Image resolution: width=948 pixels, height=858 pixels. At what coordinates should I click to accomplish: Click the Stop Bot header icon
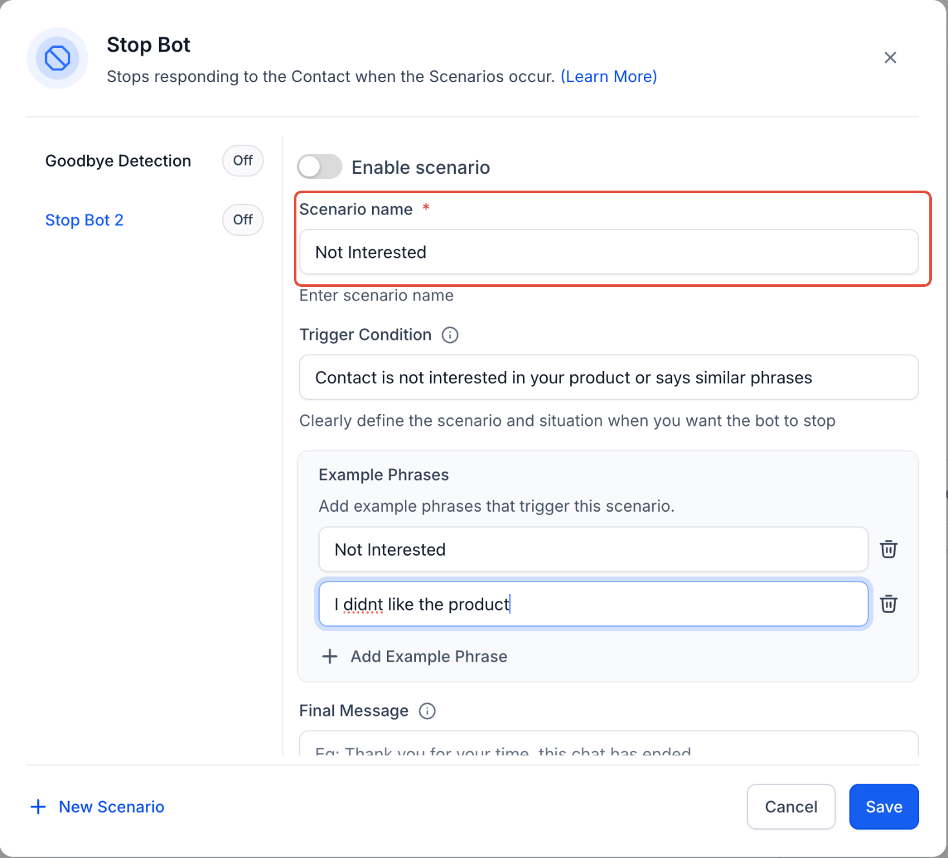click(x=57, y=58)
